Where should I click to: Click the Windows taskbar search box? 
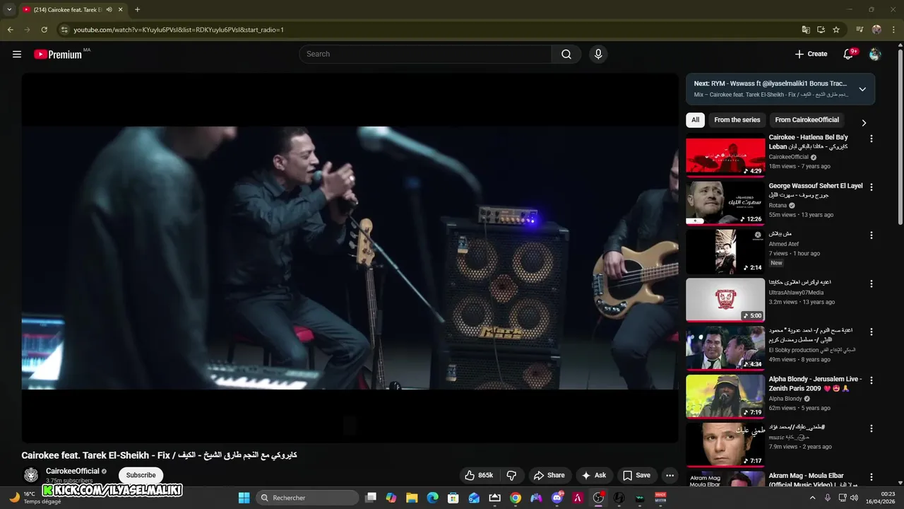coord(307,498)
